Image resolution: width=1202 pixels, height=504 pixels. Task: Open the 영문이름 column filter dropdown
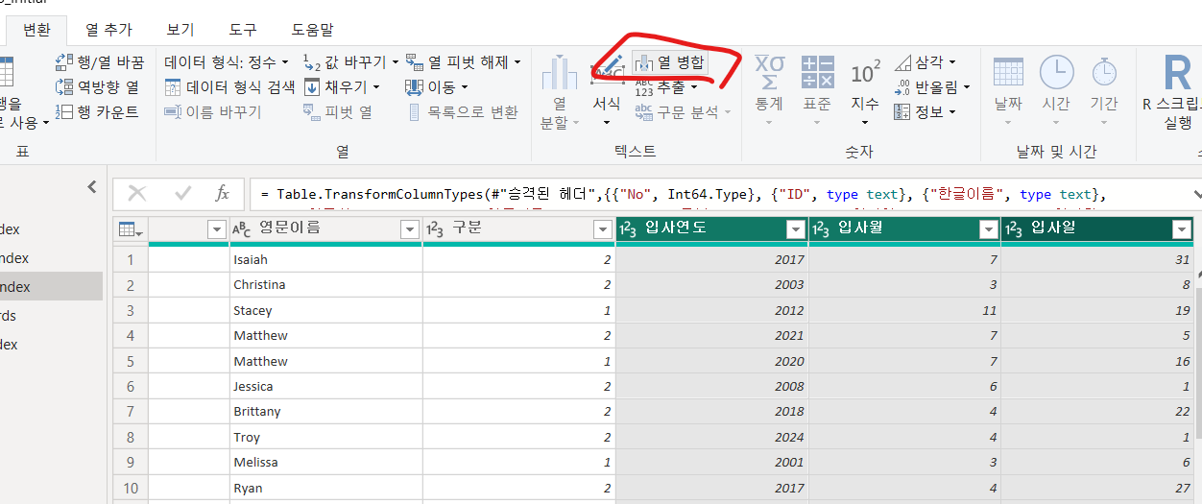pos(410,229)
